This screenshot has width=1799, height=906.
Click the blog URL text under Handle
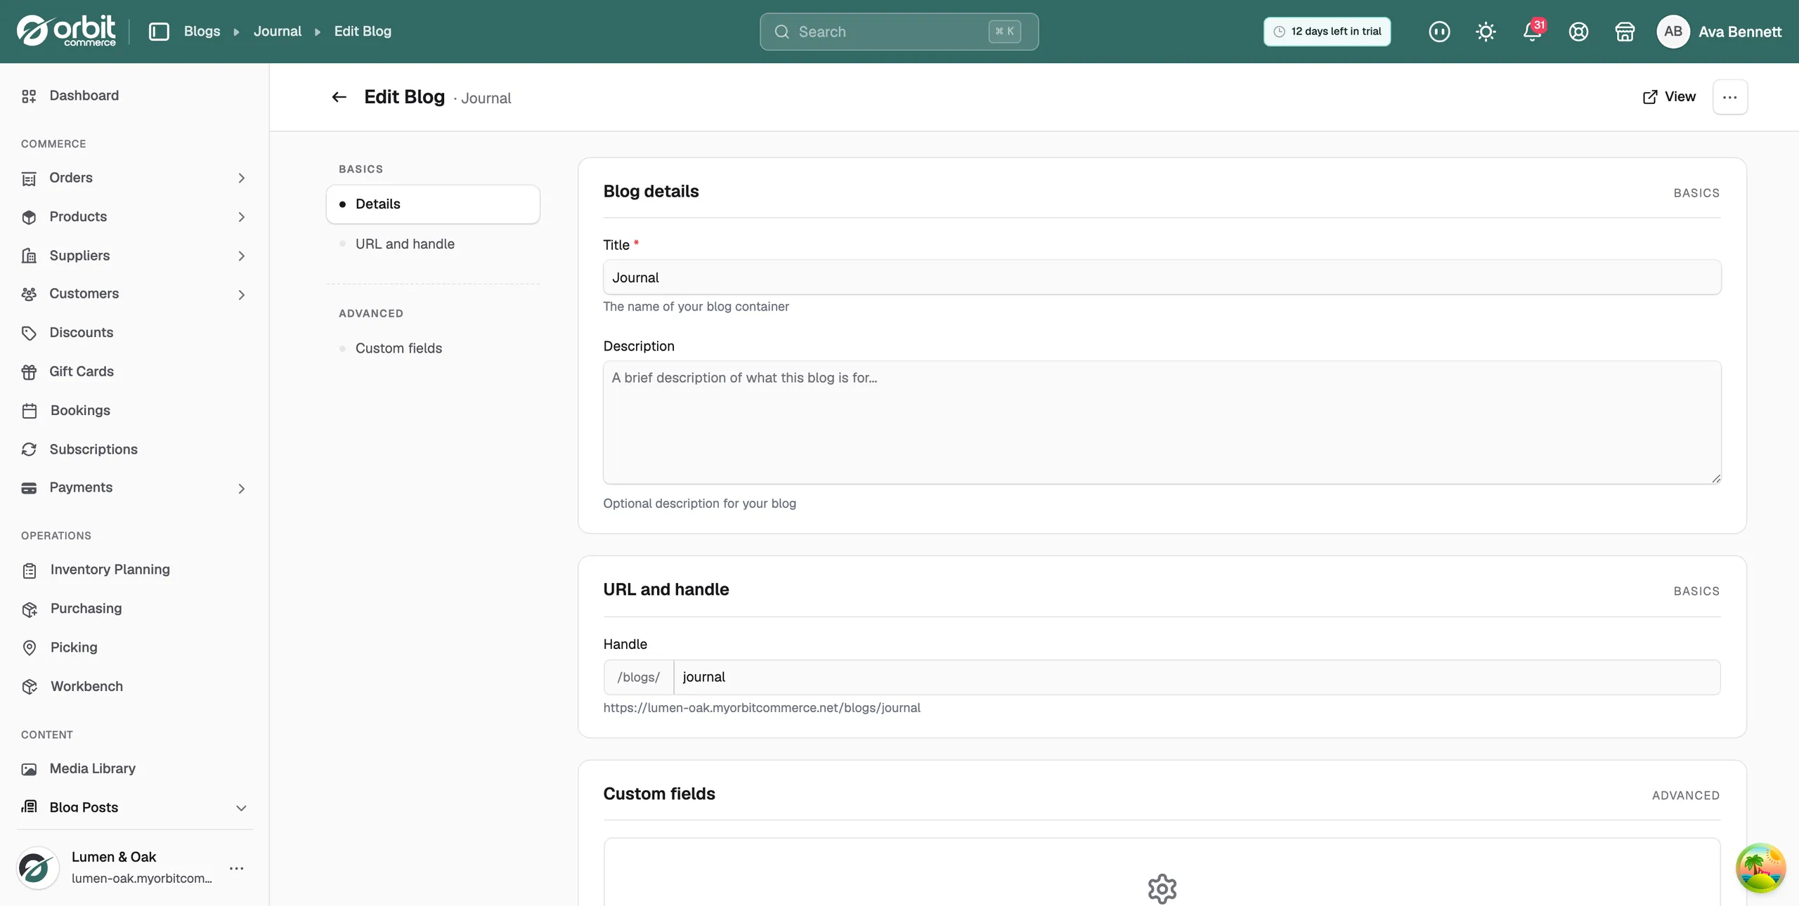coord(762,708)
